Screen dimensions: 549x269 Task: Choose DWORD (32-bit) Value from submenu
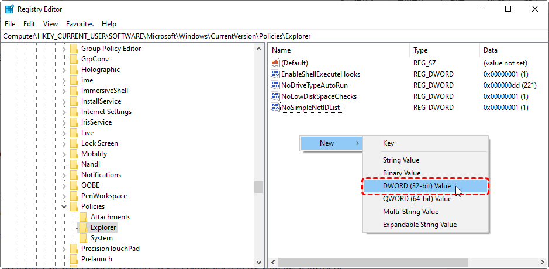tap(416, 186)
